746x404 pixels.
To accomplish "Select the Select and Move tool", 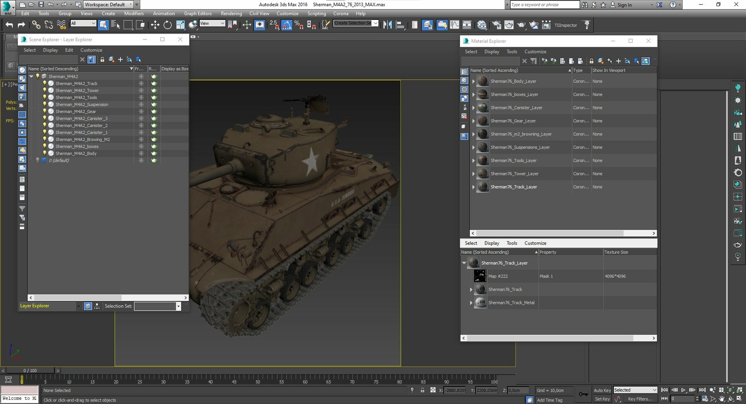I will (x=155, y=25).
